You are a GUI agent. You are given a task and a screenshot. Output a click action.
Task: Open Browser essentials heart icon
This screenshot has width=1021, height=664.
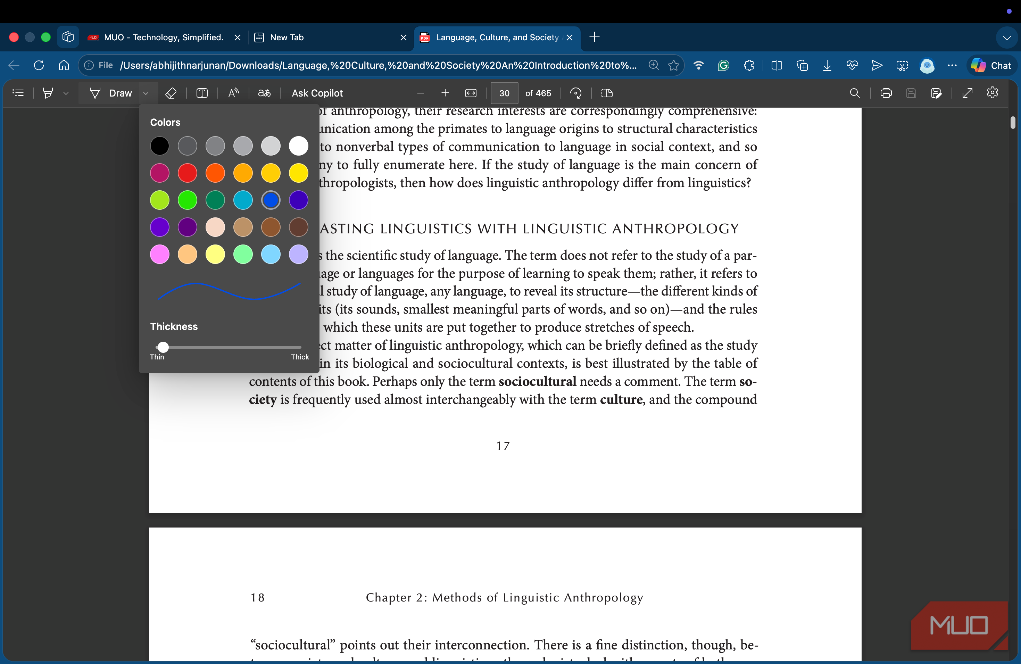(852, 65)
